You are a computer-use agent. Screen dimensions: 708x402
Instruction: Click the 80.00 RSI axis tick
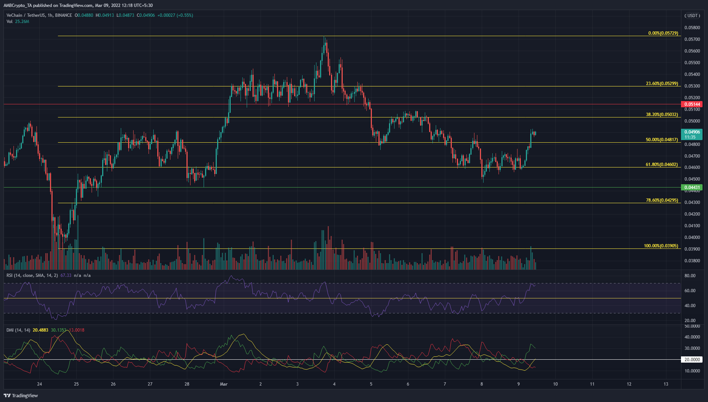690,276
